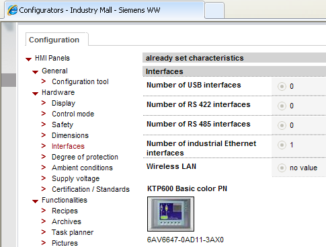Select Pictures in the tree
Viewport: 326px width, 247px height.
65,243
